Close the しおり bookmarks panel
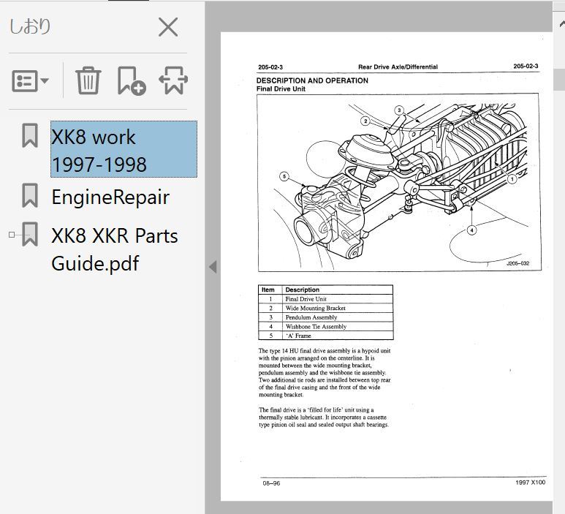 [168, 27]
